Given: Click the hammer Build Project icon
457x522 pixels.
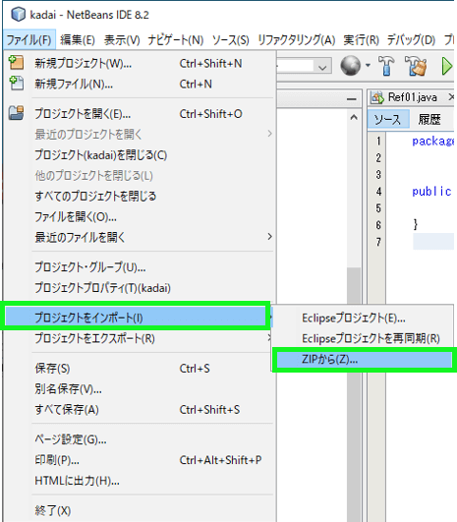Looking at the screenshot, I should pos(386,66).
